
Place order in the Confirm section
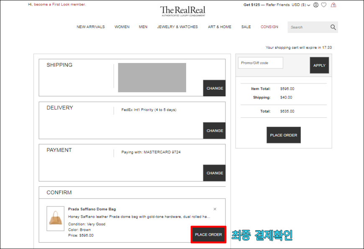(x=208, y=234)
